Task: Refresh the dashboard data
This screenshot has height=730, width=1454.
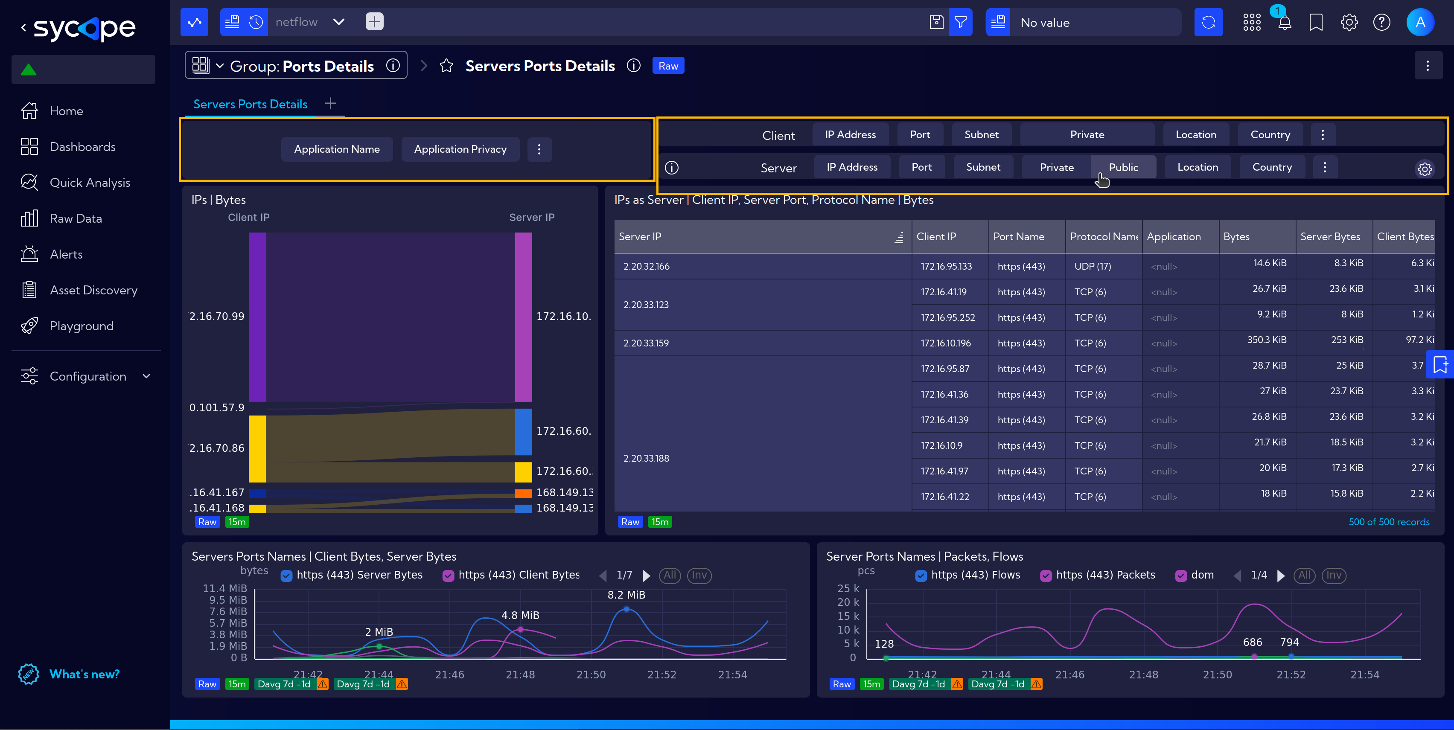Action: [x=1209, y=22]
